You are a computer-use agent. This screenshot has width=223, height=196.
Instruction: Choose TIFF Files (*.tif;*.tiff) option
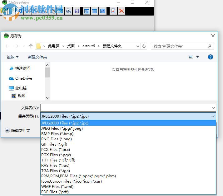tap(128, 160)
